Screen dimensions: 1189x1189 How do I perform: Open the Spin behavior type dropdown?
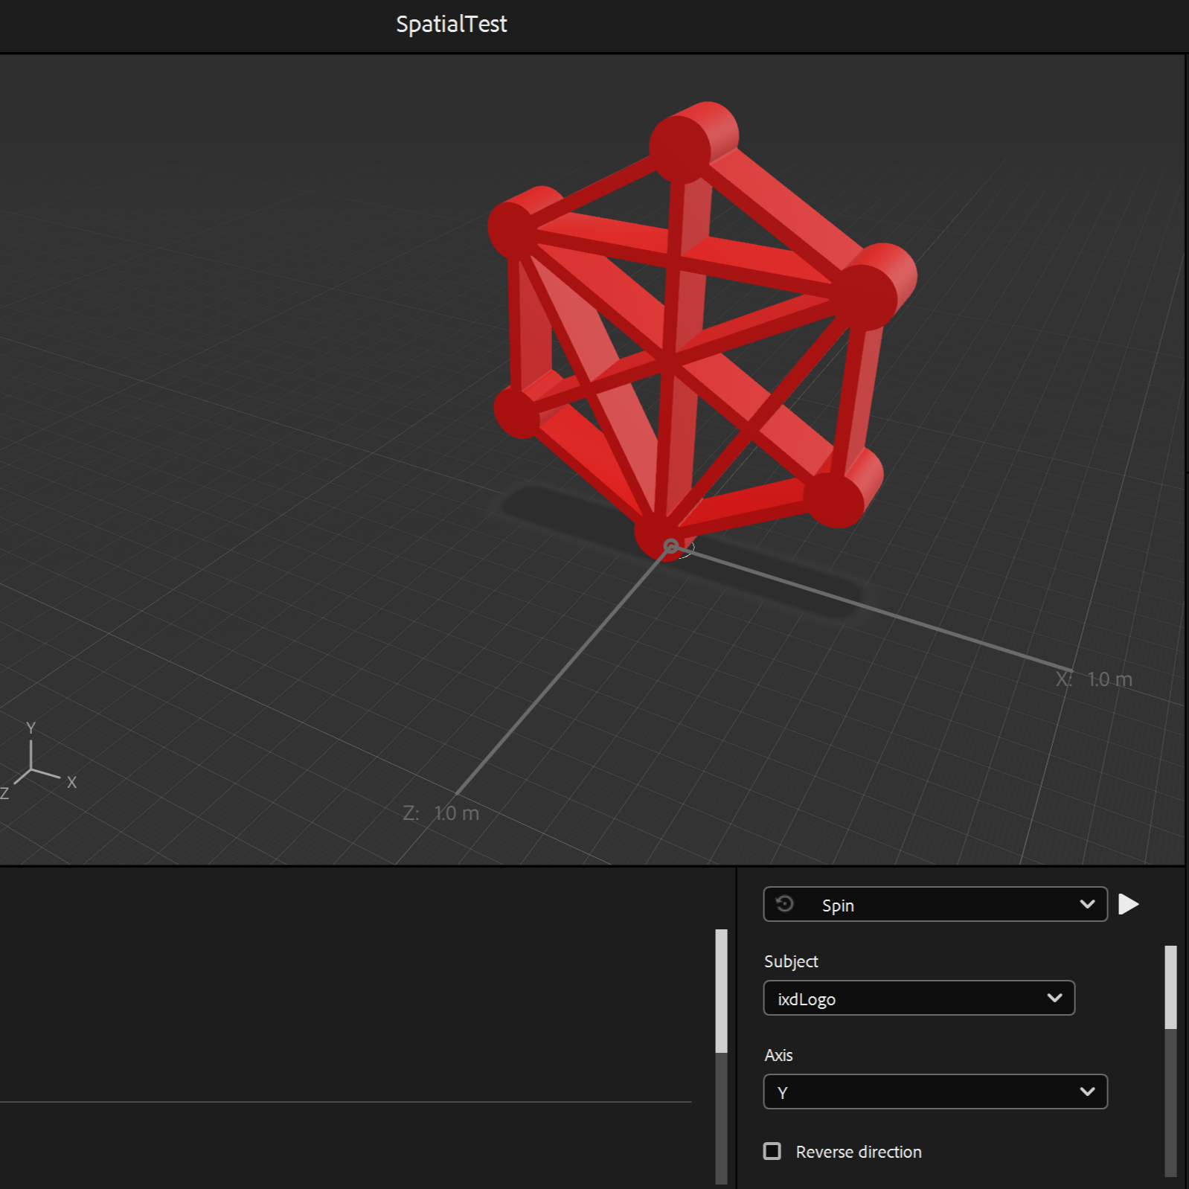click(935, 904)
